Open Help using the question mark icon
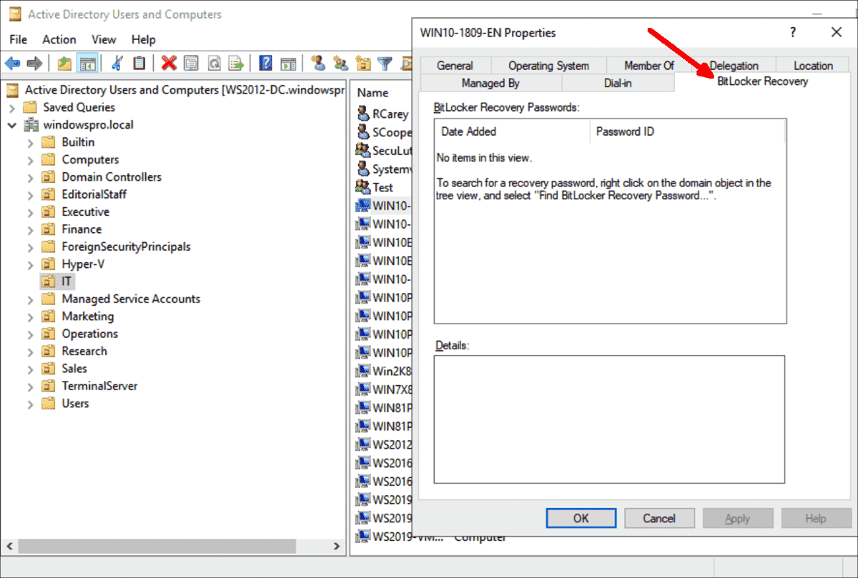This screenshot has height=578, width=858. (x=265, y=63)
